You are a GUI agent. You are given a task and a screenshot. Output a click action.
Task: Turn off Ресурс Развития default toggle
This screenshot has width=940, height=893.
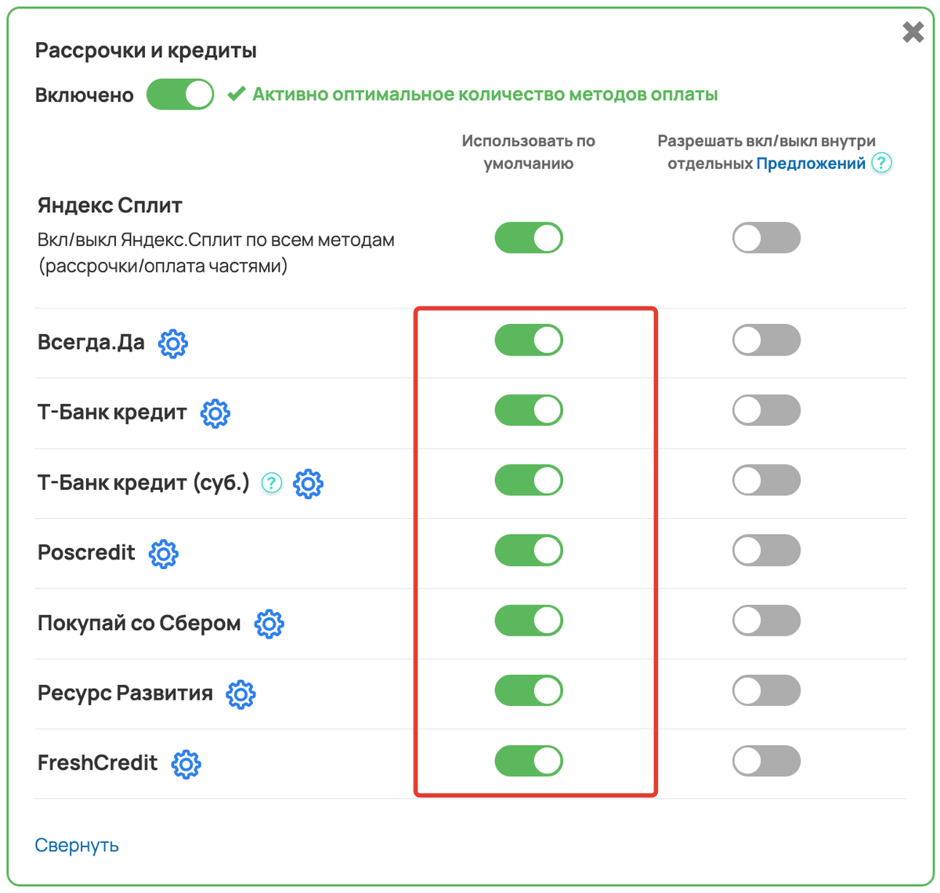[x=529, y=690]
